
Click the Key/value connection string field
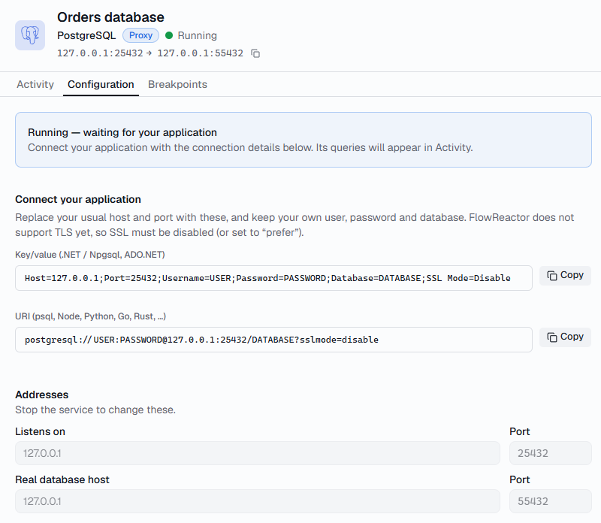(x=273, y=278)
